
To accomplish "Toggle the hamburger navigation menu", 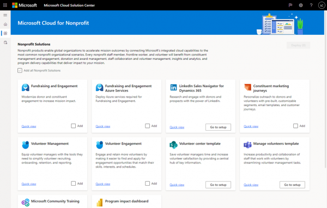I will point(5,15).
